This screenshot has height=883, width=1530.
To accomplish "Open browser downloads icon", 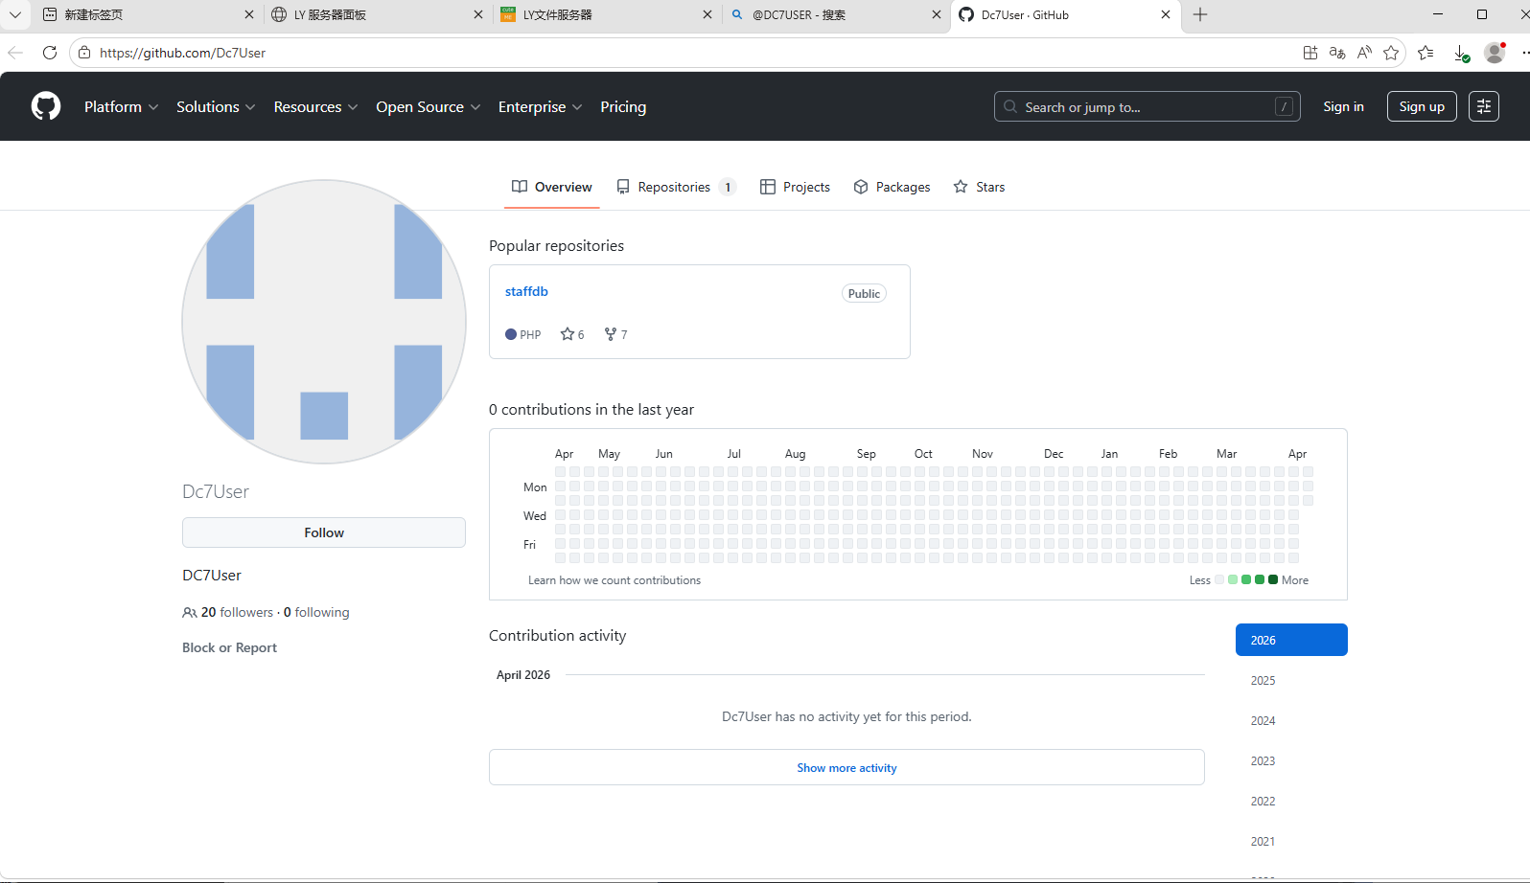I will [1461, 53].
